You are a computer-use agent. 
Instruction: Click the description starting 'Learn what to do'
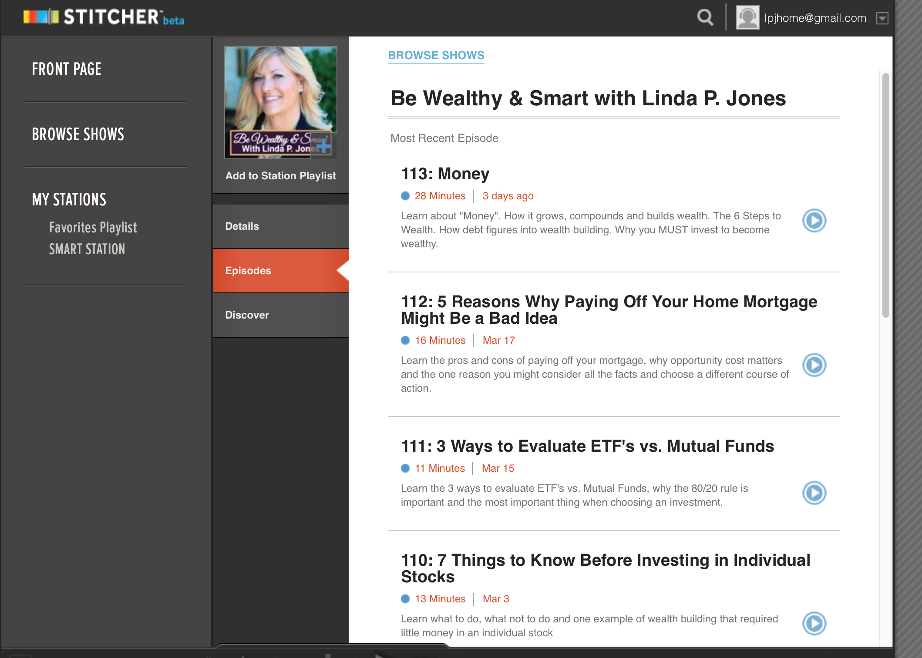589,626
